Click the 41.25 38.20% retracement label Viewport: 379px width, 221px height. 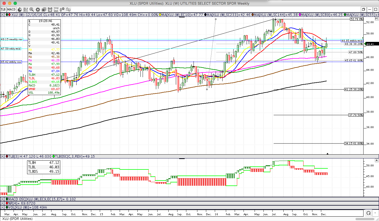[353, 90]
